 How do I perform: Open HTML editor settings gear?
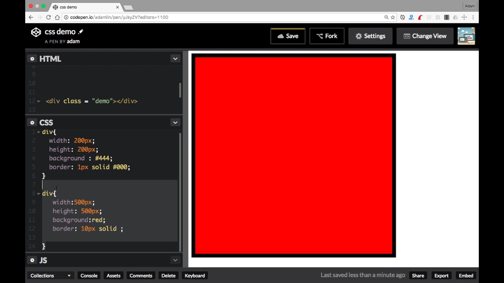(x=32, y=59)
